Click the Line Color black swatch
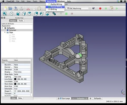Viewport: 127px width, 105px height. pyautogui.click(x=15, y=79)
